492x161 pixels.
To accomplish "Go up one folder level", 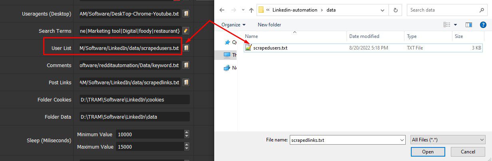I will [x=251, y=10].
